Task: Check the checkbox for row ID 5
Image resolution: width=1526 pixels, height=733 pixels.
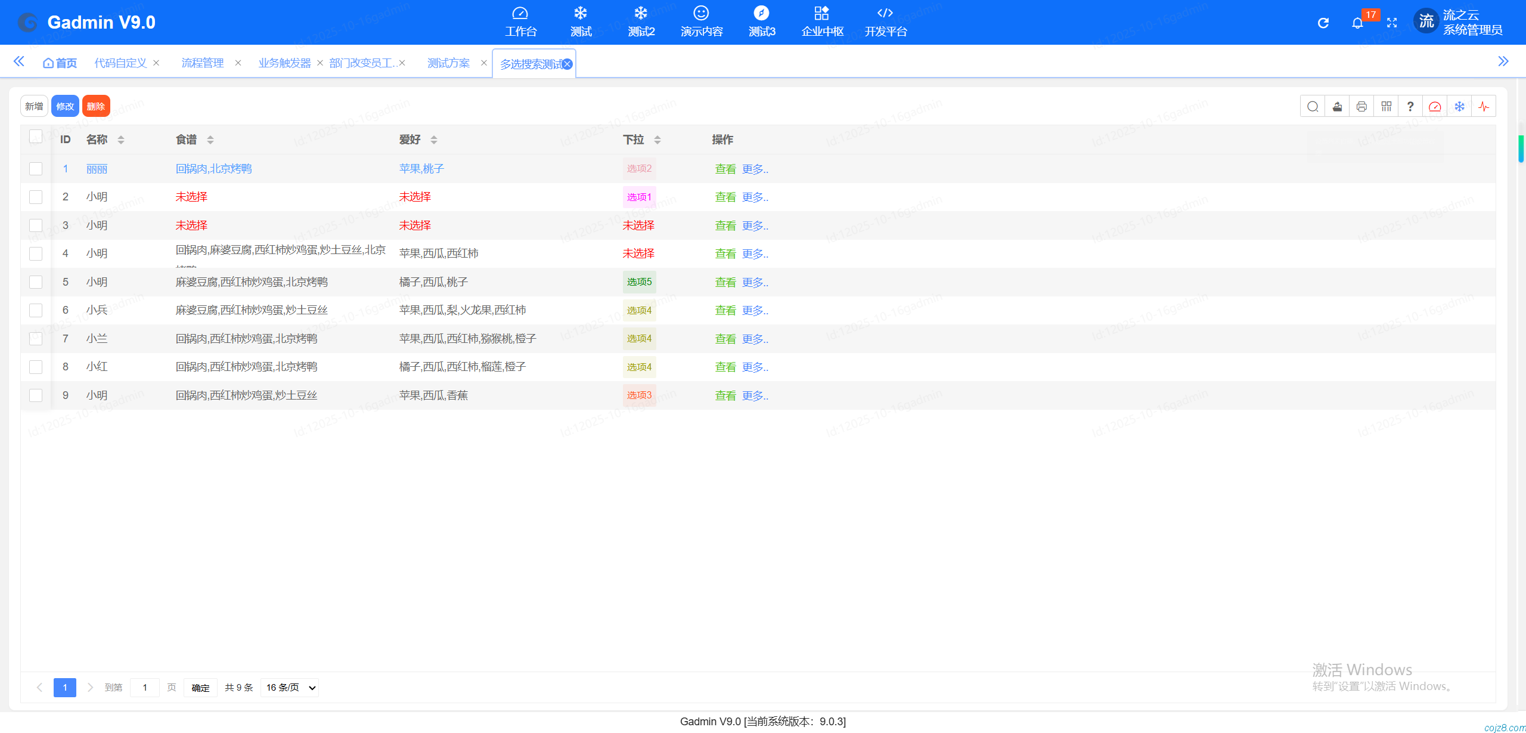Action: [36, 282]
